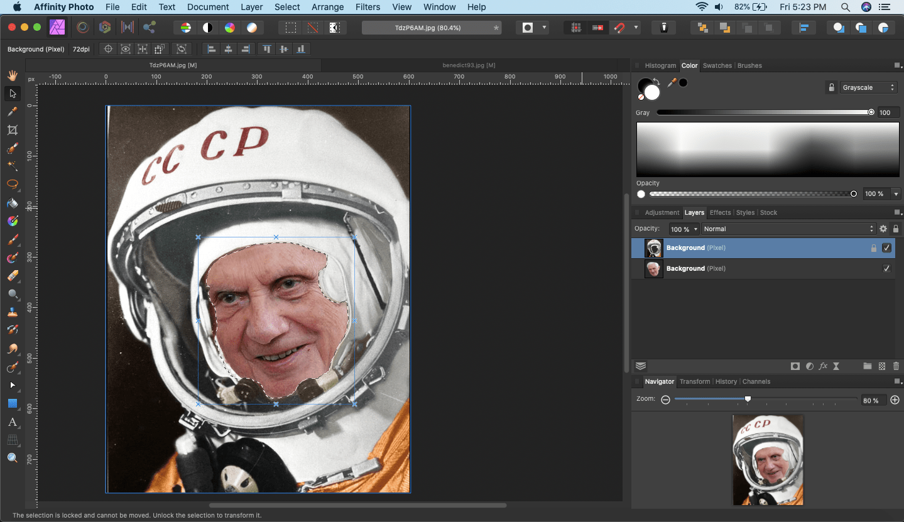This screenshot has width=904, height=522.
Task: Select the Hand (View) tool
Action: pyautogui.click(x=12, y=75)
